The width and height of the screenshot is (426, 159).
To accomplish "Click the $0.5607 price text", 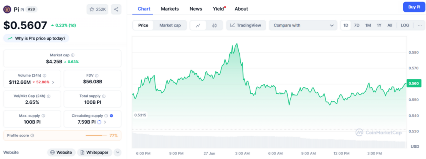I will [x=25, y=25].
